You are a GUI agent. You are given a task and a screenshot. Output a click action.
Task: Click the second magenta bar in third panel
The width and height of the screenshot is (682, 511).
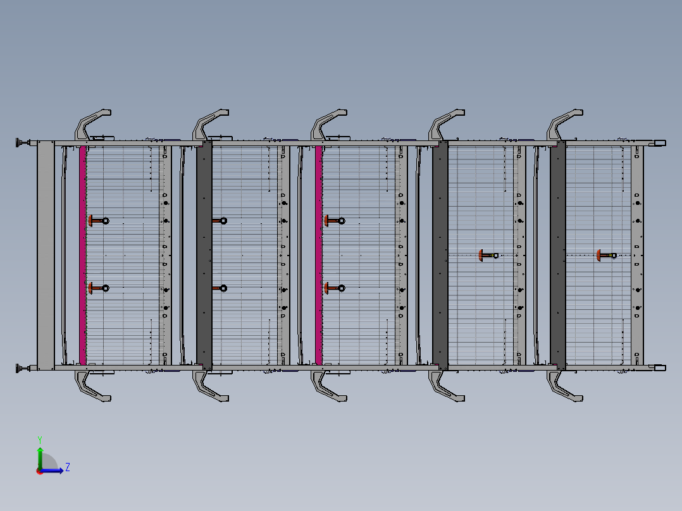tap(319, 255)
